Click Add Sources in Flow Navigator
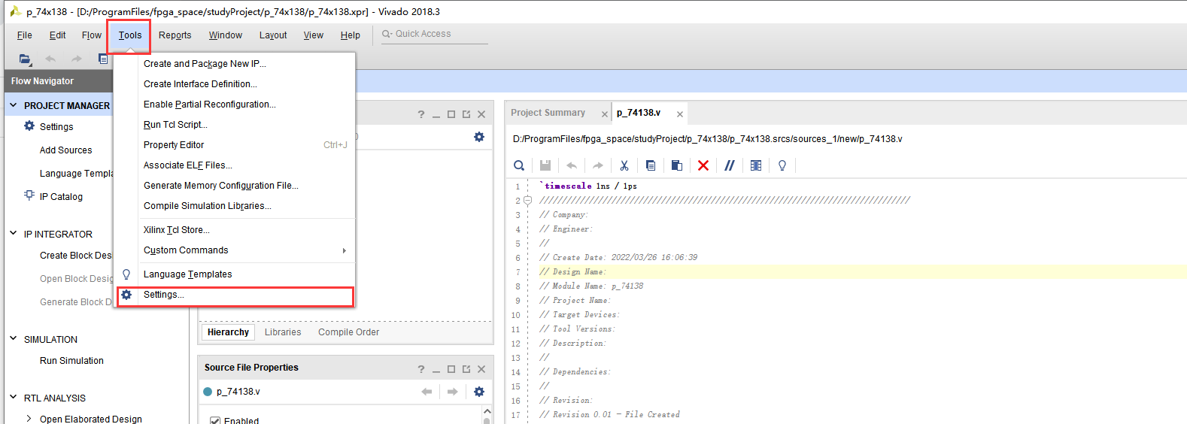The height and width of the screenshot is (424, 1187). [x=66, y=150]
